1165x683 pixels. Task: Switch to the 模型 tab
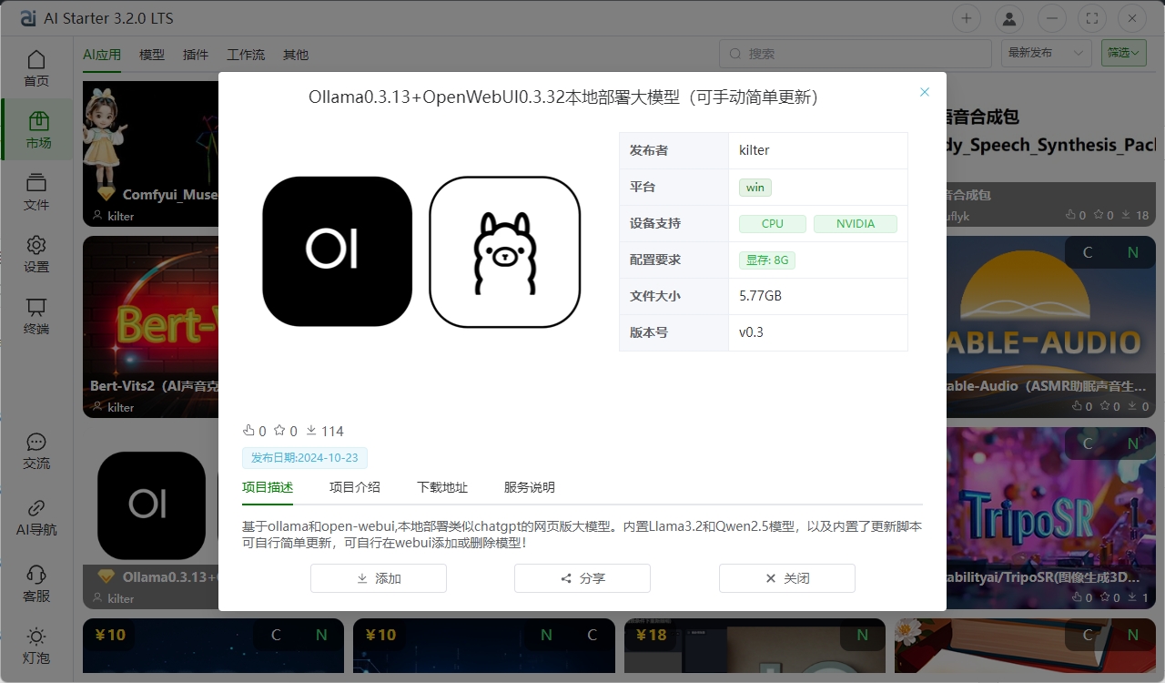pyautogui.click(x=152, y=55)
